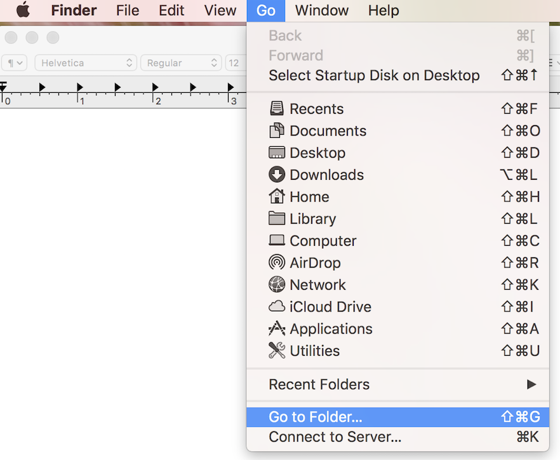The image size is (560, 460).
Task: Open the paragraph styles dropdown
Action: point(15,63)
